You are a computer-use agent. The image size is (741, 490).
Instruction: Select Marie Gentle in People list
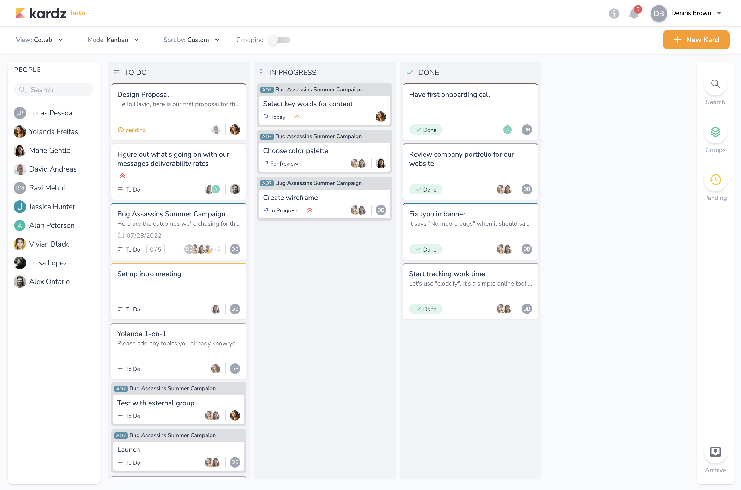click(42, 150)
